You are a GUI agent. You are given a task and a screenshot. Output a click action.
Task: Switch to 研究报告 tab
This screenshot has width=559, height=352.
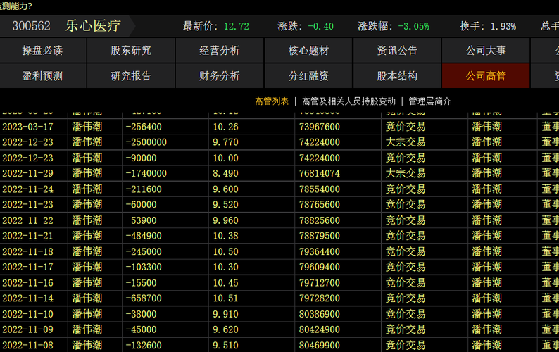pos(131,76)
